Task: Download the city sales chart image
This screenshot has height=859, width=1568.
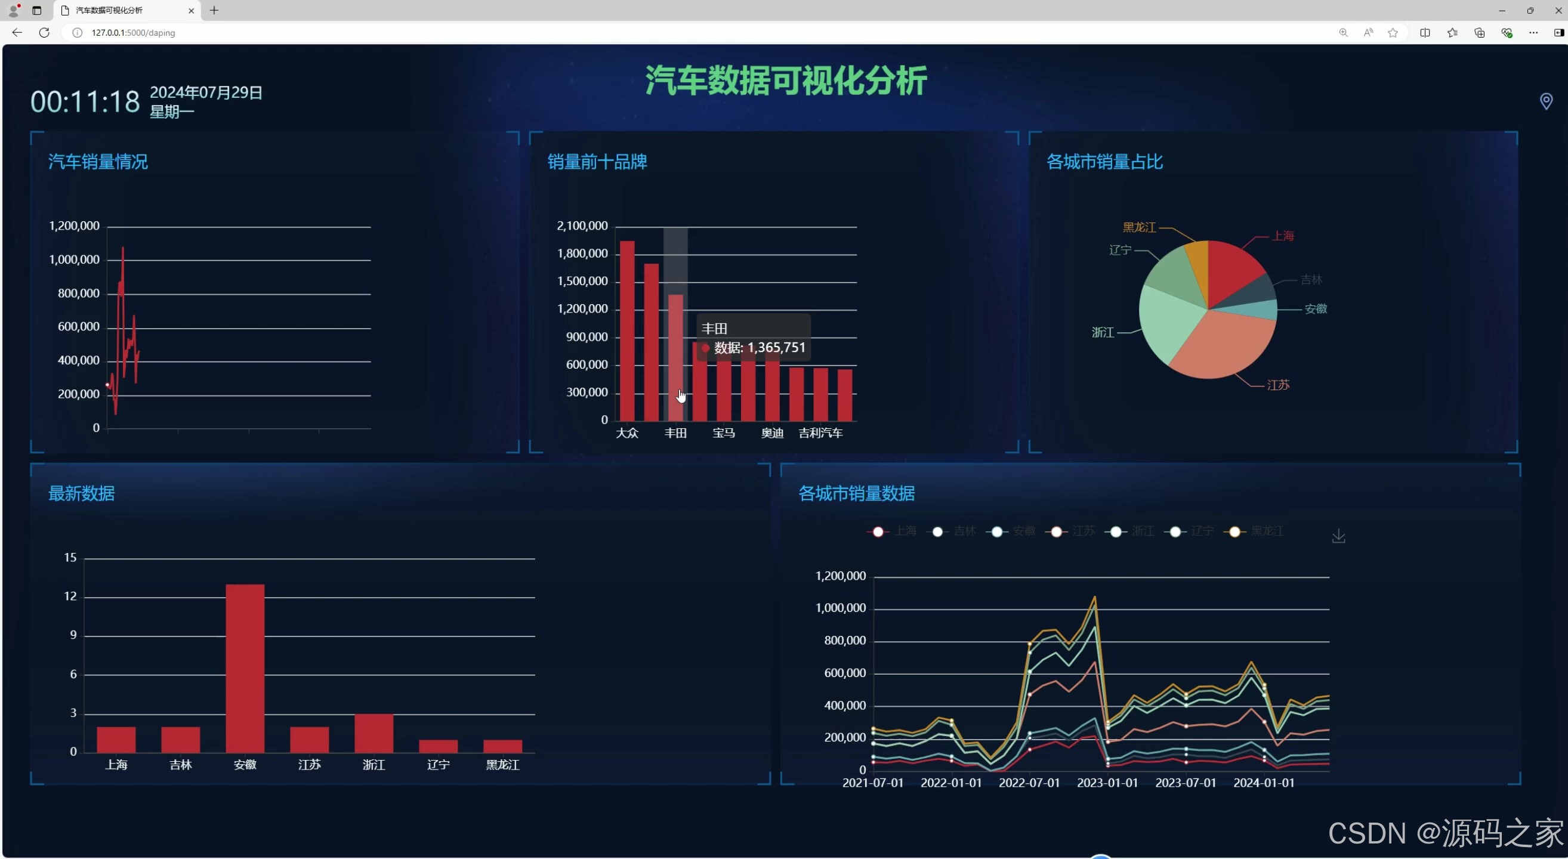Action: click(x=1338, y=536)
